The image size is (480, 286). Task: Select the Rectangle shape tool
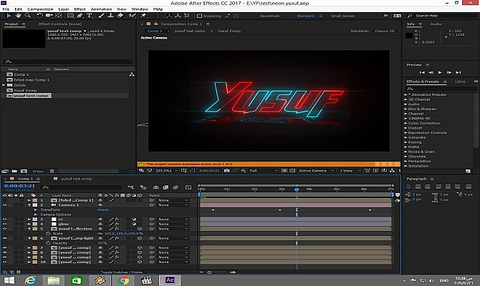click(70, 16)
